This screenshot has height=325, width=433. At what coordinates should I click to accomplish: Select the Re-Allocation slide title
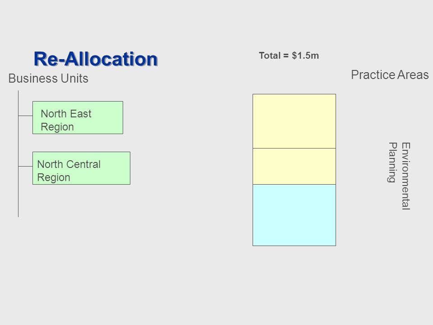[96, 59]
